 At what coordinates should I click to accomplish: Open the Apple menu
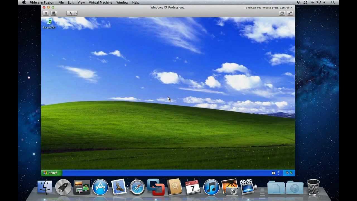click(24, 3)
